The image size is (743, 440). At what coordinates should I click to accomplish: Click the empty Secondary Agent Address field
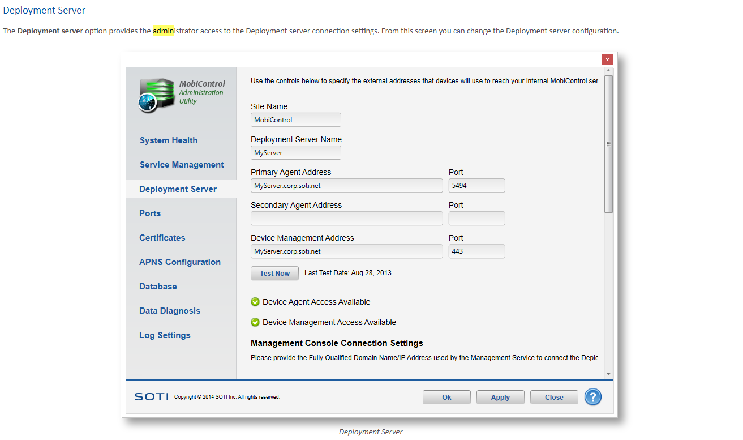347,218
